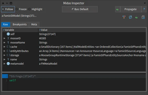Click the braces icon next to storage
148x95 pixels.
pyautogui.click(x=8, y=55)
